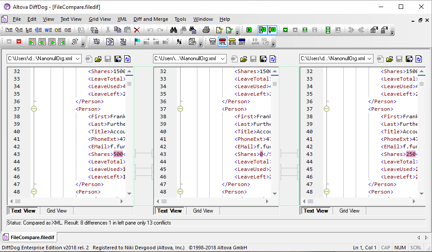
Task: Open the Grid View menu
Action: tap(100, 19)
